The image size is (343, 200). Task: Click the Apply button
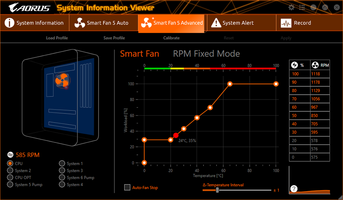point(286,38)
